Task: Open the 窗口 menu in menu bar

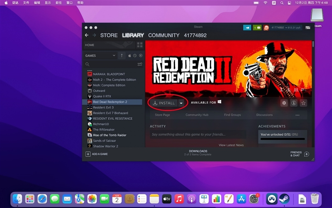Action: coord(69,3)
